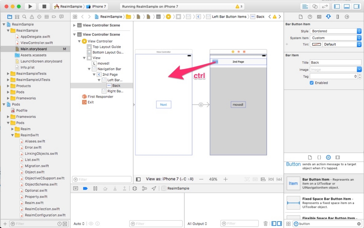
Task: Click the Run (play) button
Action: 30,6
